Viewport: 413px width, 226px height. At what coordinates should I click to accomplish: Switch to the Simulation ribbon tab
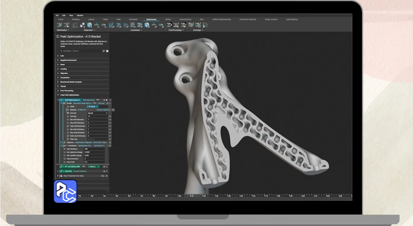click(133, 19)
